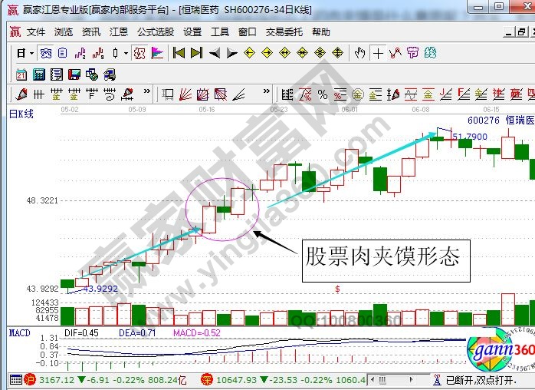This screenshot has width=535, height=390.
Task: Open the period dropdown arrow beside 日
Action: (x=31, y=53)
